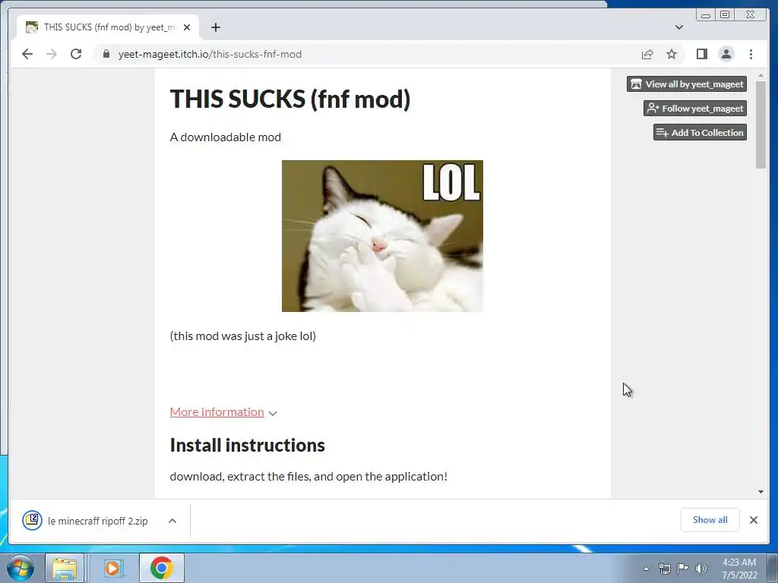
Task: Open Chrome side panel
Action: click(x=701, y=54)
